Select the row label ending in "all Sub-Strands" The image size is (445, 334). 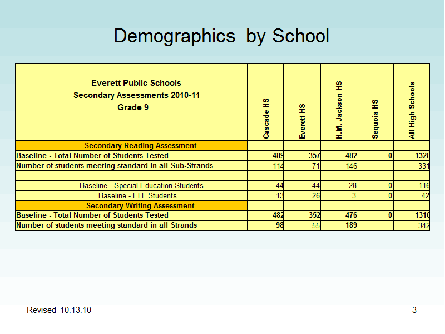click(115, 165)
